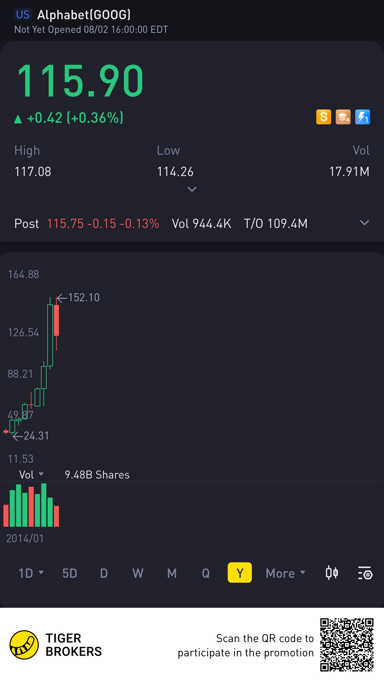Open the Vol indicator dropdown
The height and width of the screenshot is (682, 384).
pos(31,474)
